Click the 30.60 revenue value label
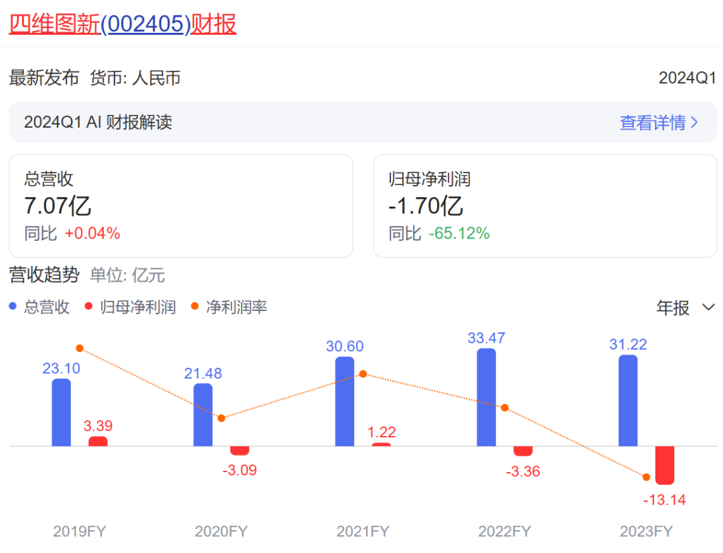723x553 pixels. coord(345,346)
